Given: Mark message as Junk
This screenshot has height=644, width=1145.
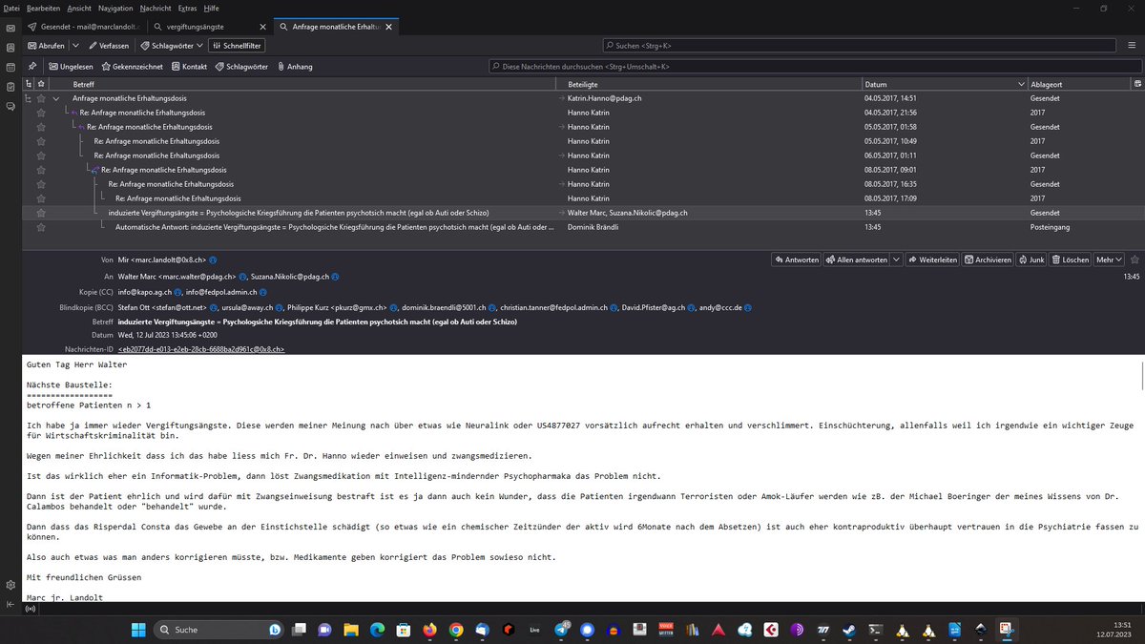Looking at the screenshot, I should (x=1031, y=260).
